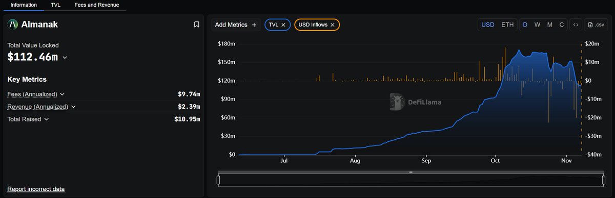Bookmark the Almanak protocol
The height and width of the screenshot is (198, 615).
point(196,24)
